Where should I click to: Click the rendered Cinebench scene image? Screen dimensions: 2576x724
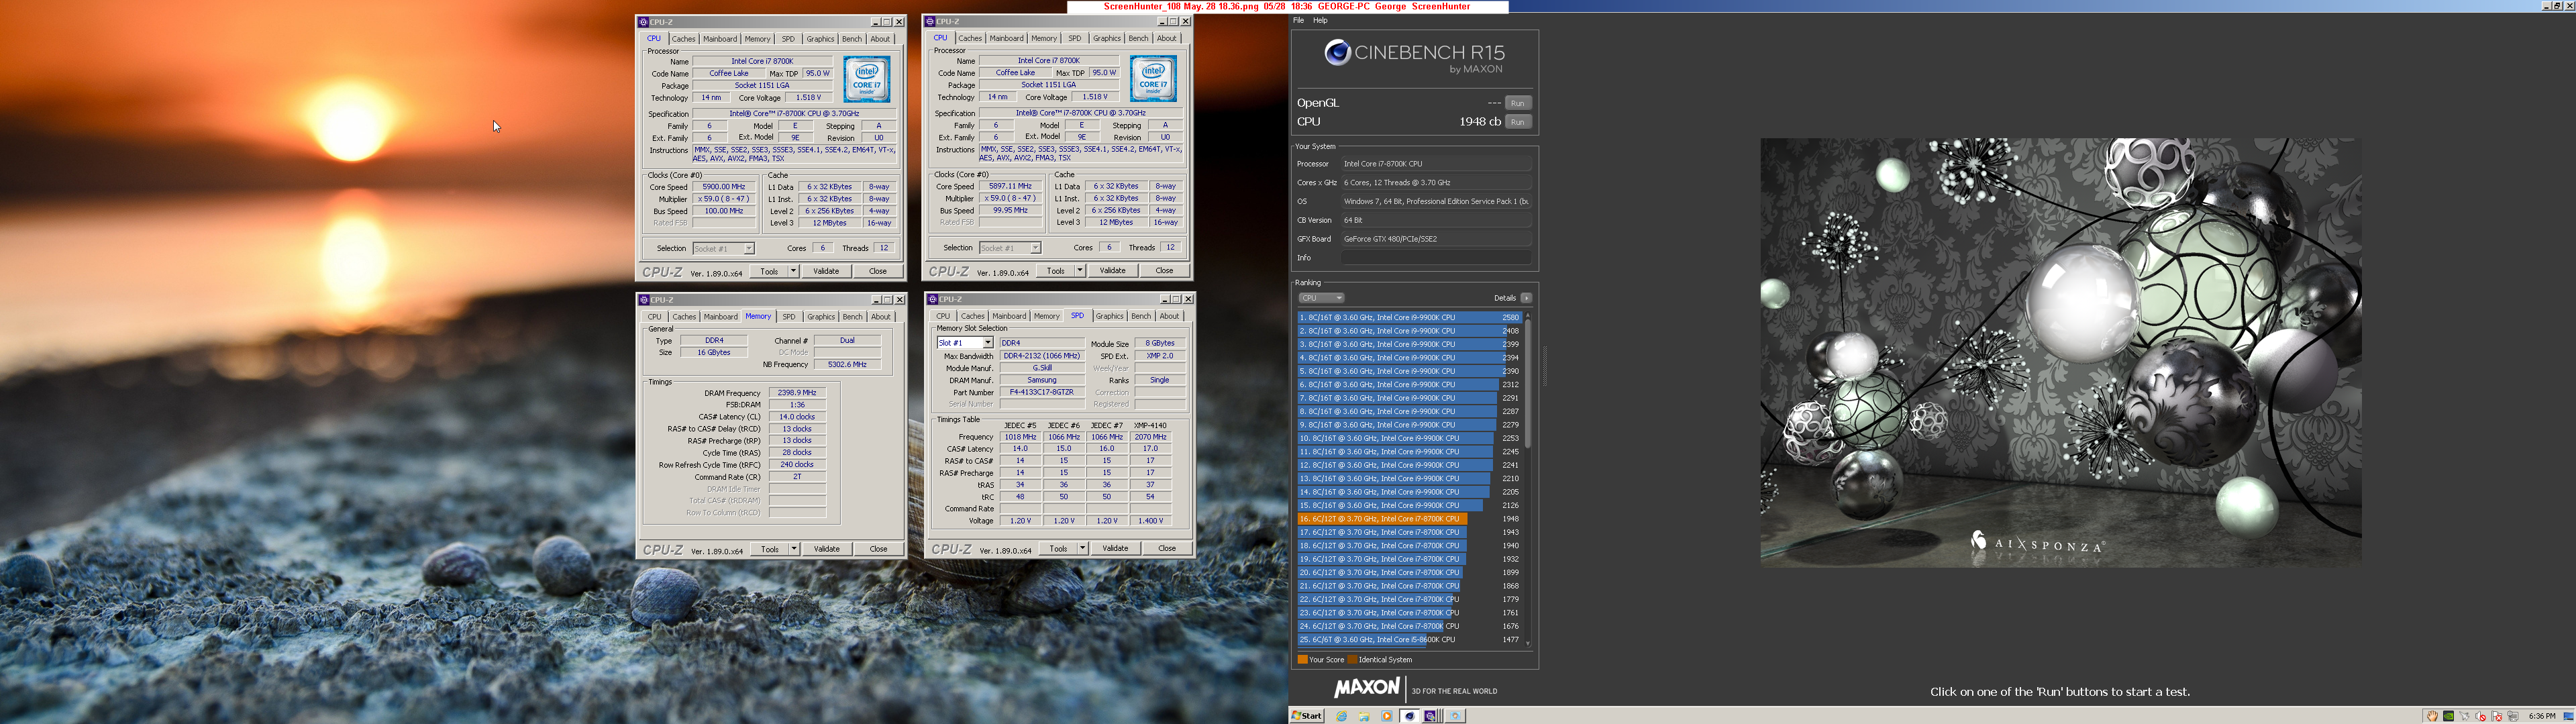[2060, 352]
